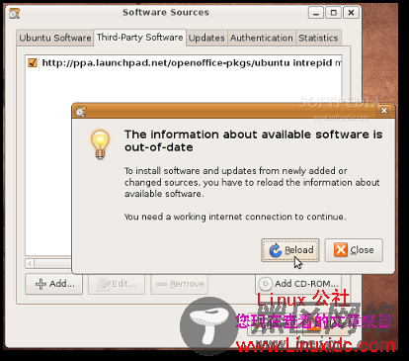Minimize the Software Sources window

pyautogui.click(x=316, y=13)
